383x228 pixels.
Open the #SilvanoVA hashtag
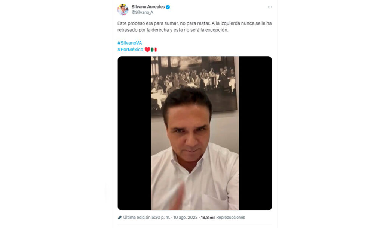(x=129, y=43)
